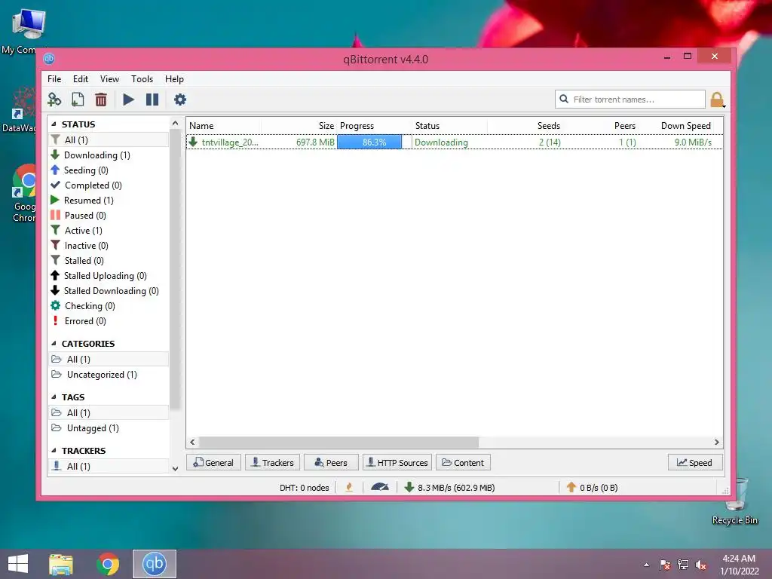Viewport: 772px width, 579px height.
Task: Toggle alternative speed limits speedometer icon
Action: coord(380,488)
